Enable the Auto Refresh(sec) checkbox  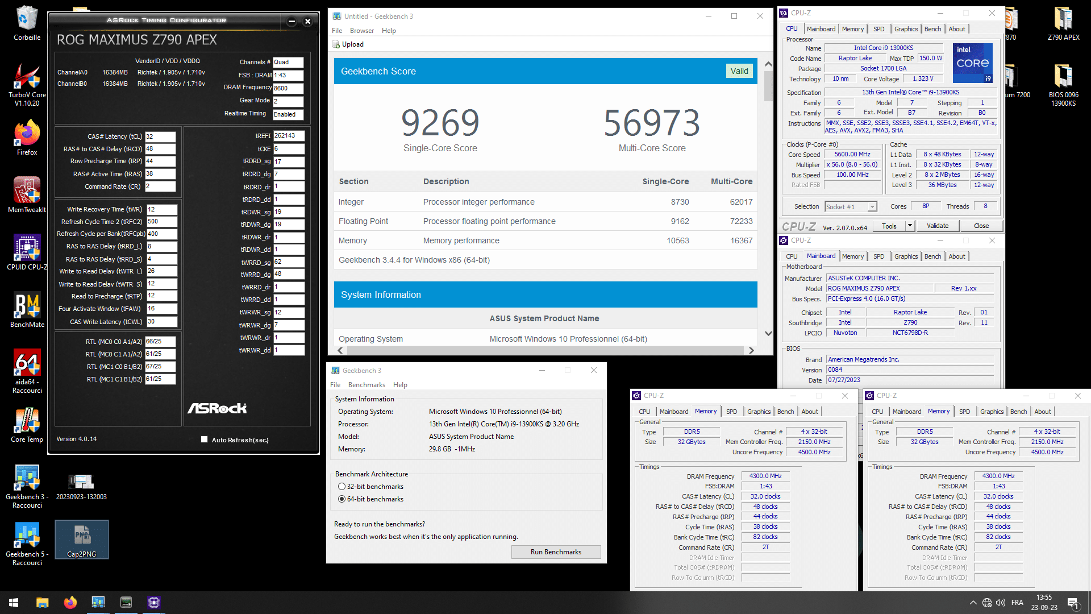point(204,439)
